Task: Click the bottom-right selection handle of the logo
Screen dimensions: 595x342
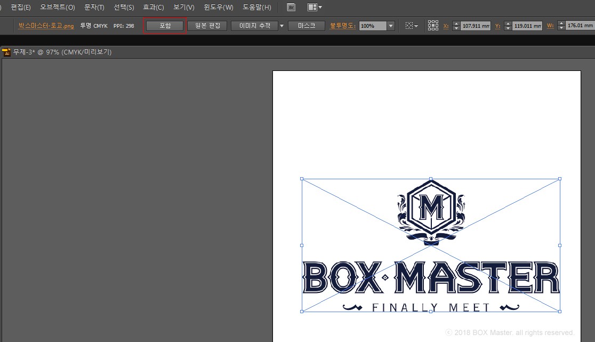Action: (x=560, y=312)
